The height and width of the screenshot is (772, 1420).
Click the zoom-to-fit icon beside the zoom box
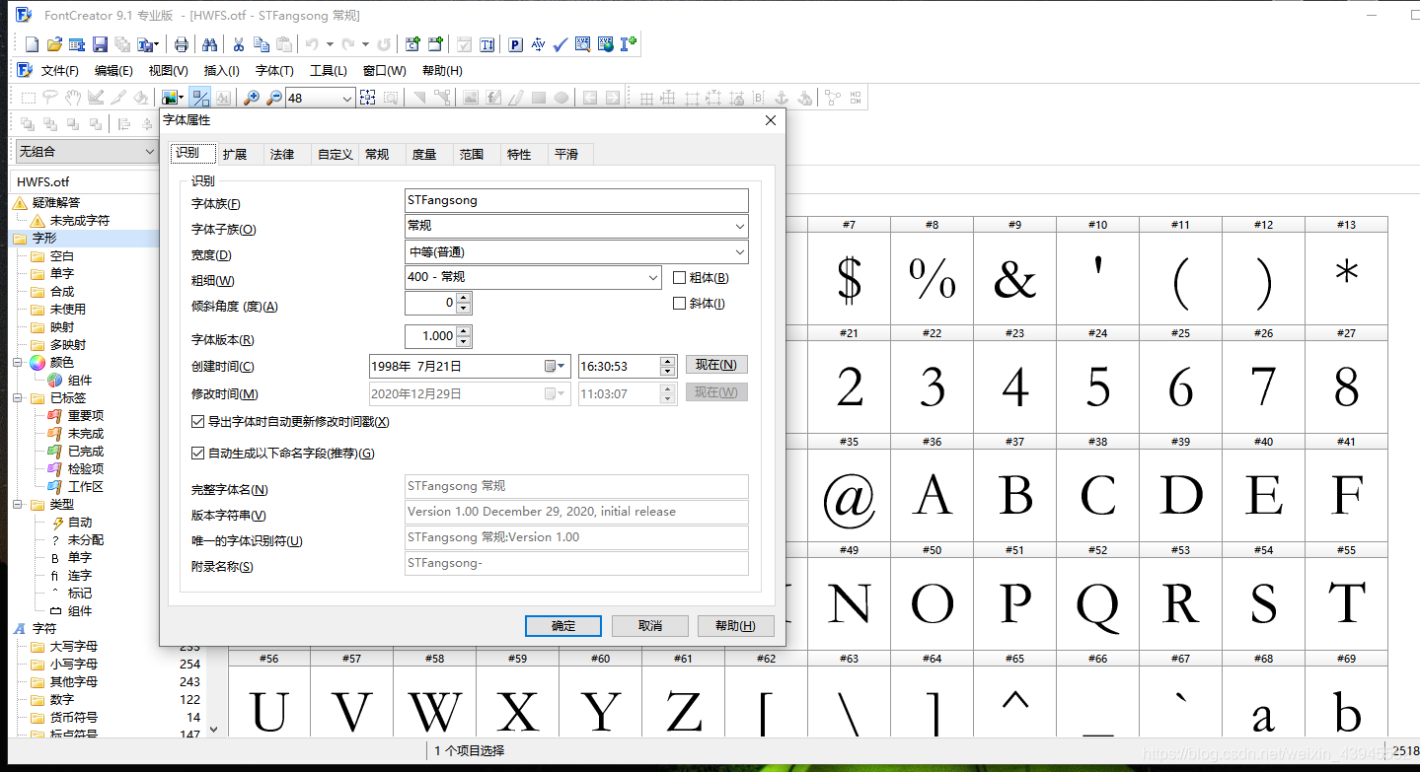[368, 98]
